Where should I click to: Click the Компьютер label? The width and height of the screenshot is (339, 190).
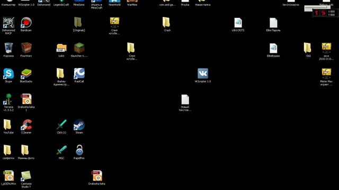point(8,5)
